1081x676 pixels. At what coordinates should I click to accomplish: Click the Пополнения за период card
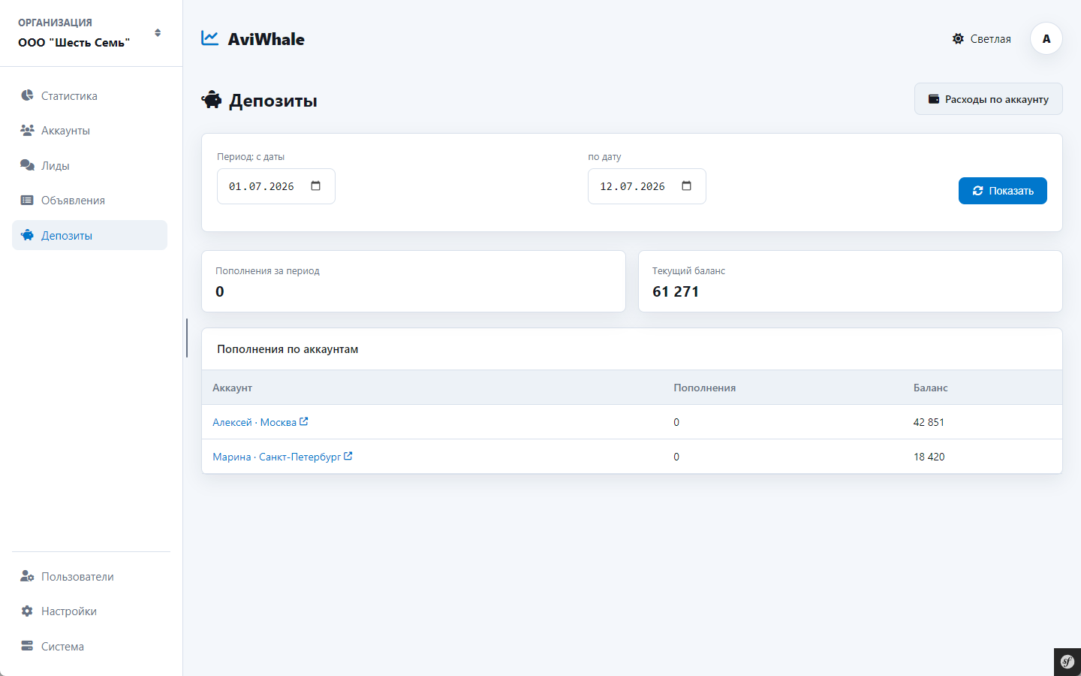[x=414, y=281]
